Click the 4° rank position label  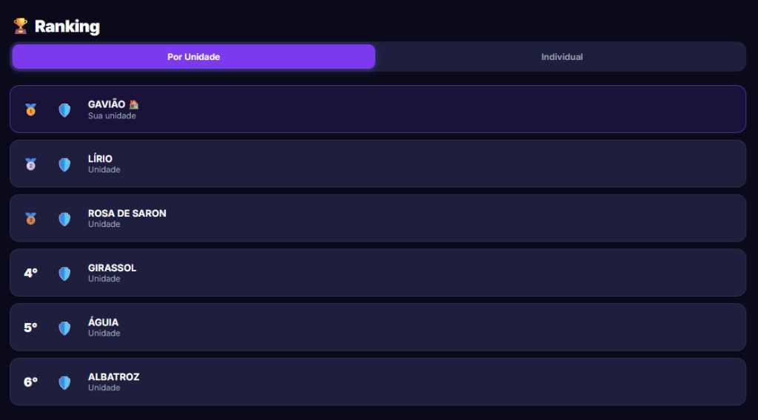[x=30, y=273]
